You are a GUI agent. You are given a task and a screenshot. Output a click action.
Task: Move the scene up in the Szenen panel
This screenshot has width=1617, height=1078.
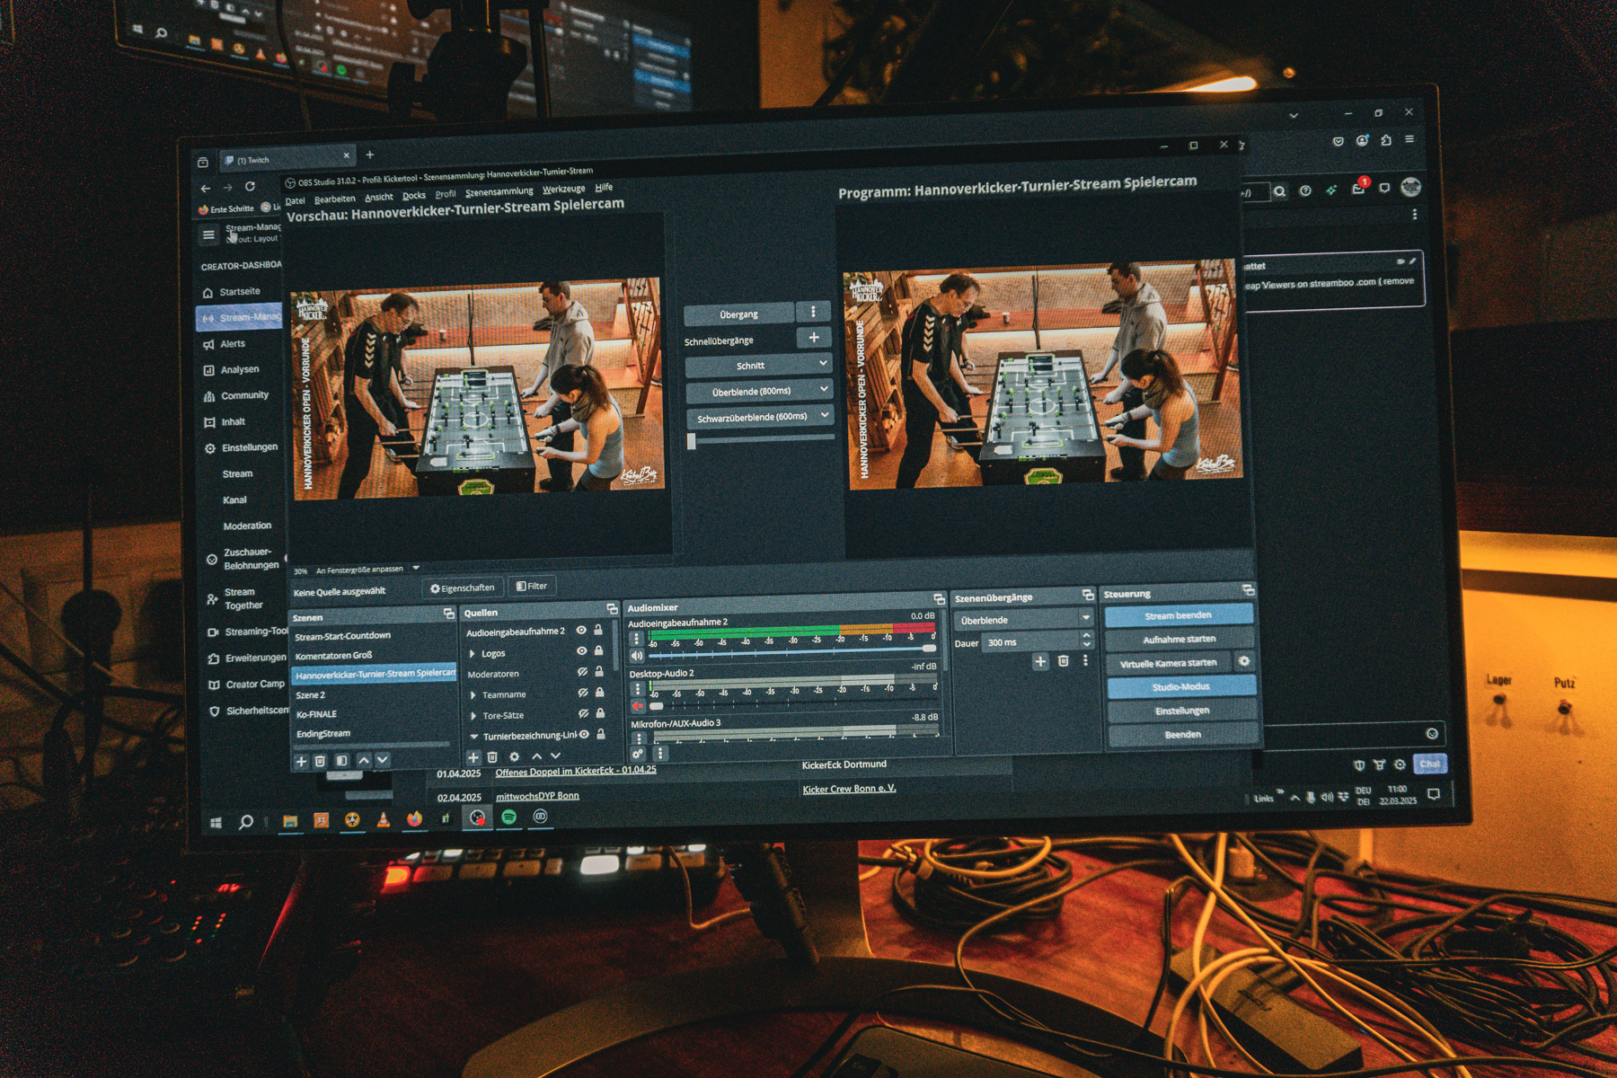(x=364, y=760)
